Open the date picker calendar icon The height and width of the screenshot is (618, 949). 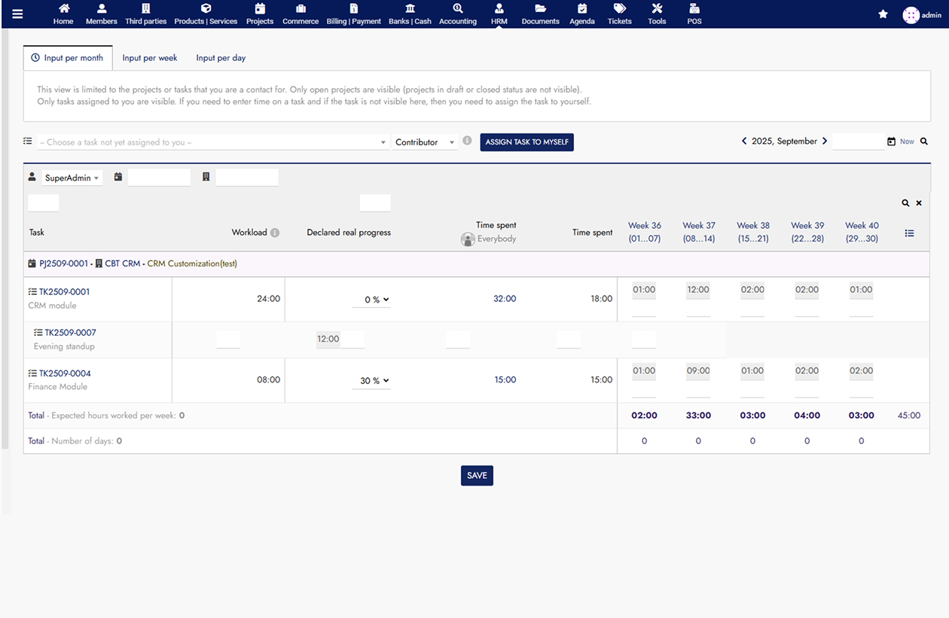point(892,142)
